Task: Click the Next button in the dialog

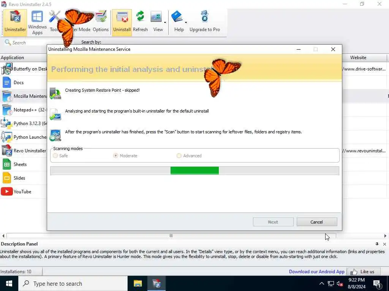Action: pyautogui.click(x=273, y=222)
